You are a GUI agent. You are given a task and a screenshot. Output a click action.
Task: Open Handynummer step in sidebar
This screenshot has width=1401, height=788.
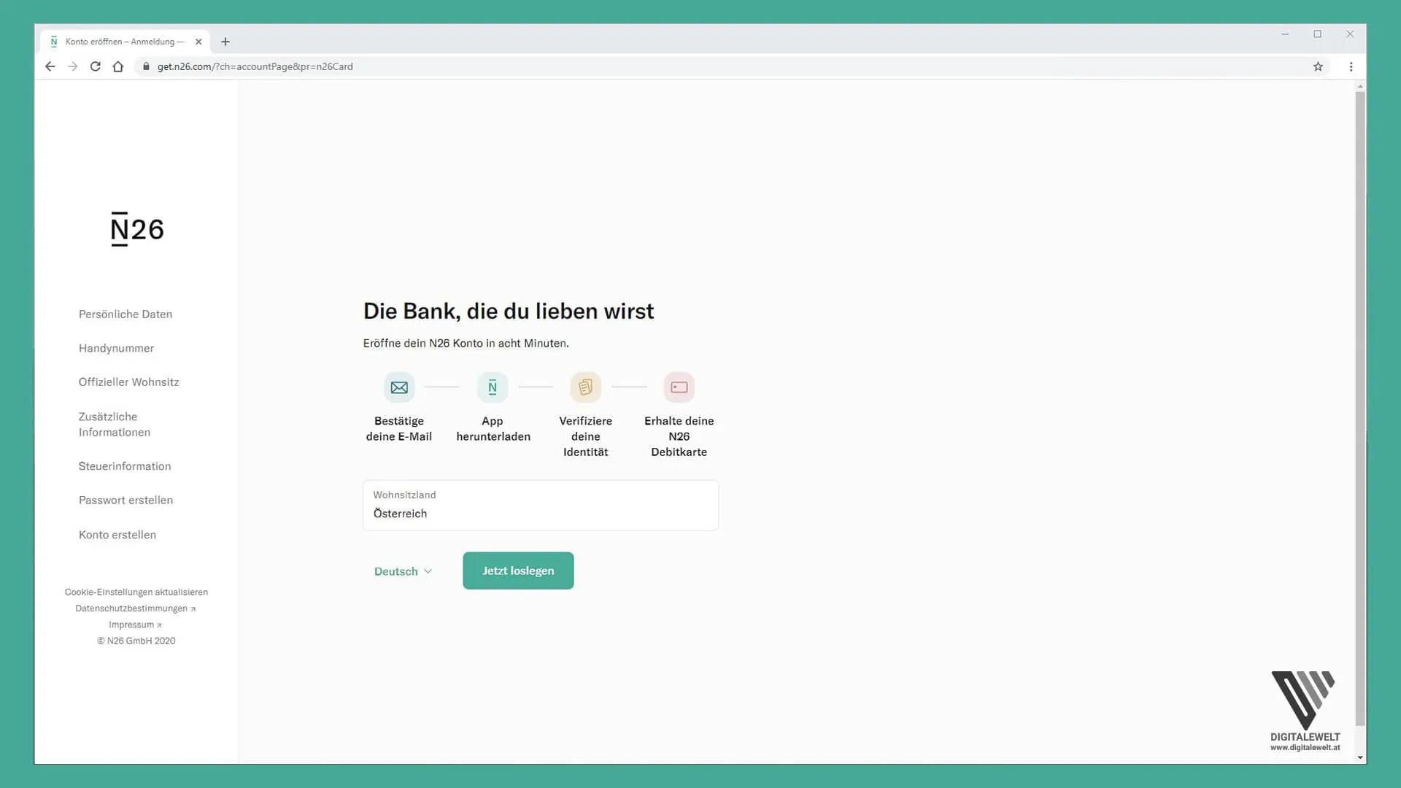116,348
